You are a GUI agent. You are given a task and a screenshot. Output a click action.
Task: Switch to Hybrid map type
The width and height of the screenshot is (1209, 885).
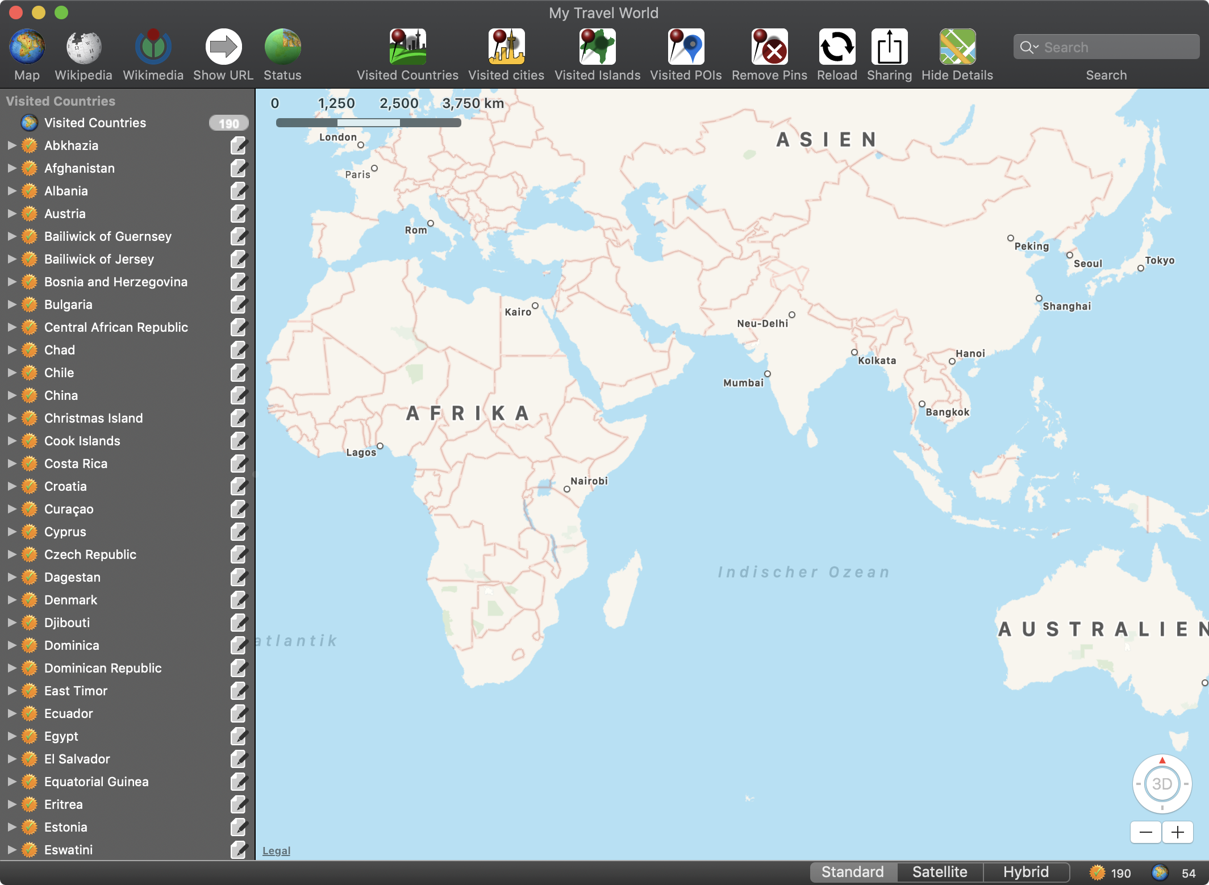[x=1026, y=872]
